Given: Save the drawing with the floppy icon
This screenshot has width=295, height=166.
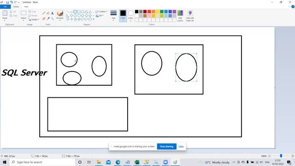Looking at the screenshot, I should 7,2.
